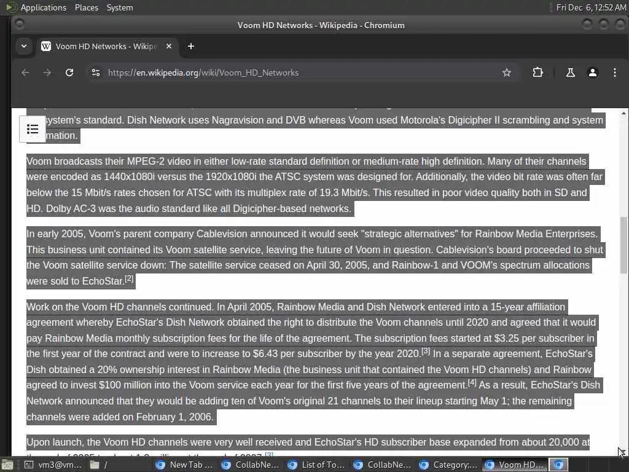Bookmark this page with the star

pyautogui.click(x=507, y=73)
